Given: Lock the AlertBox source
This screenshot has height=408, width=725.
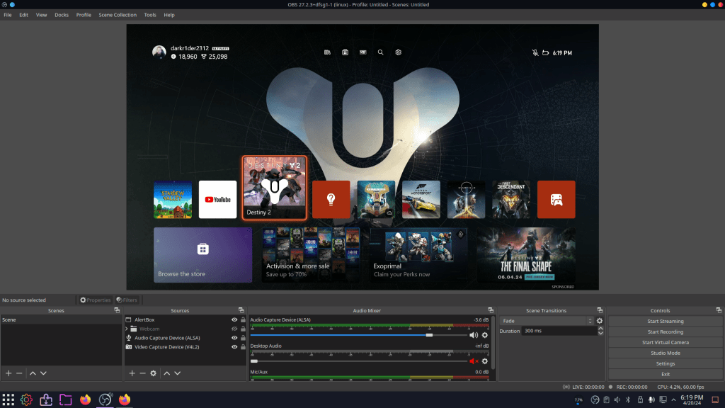Looking at the screenshot, I should click(x=243, y=320).
